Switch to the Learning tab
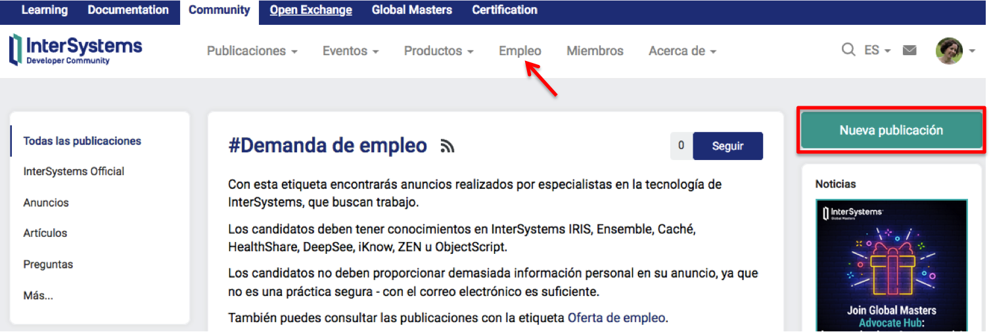The height and width of the screenshot is (332, 991). [44, 10]
